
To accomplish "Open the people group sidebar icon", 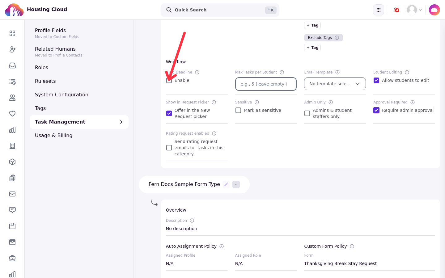I will (12, 98).
